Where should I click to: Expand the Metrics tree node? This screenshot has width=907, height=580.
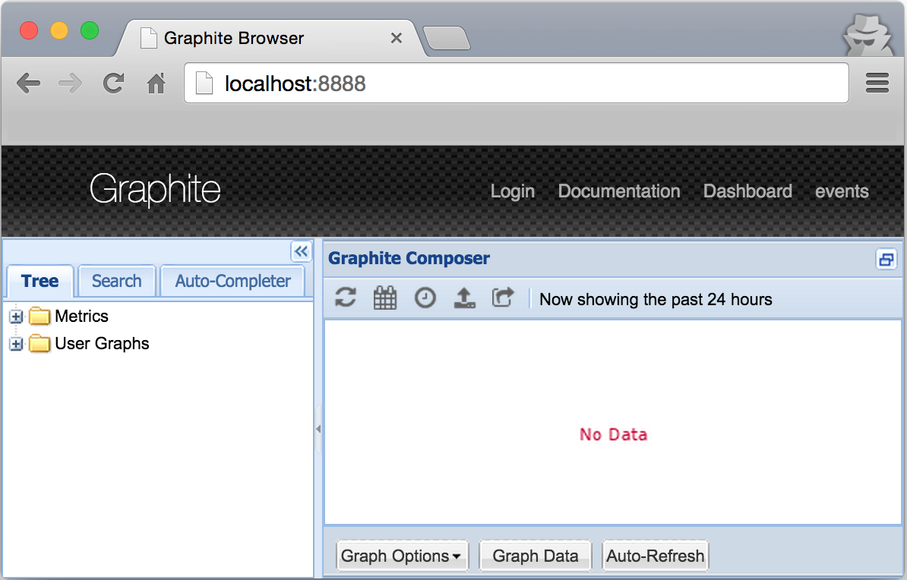click(x=16, y=317)
